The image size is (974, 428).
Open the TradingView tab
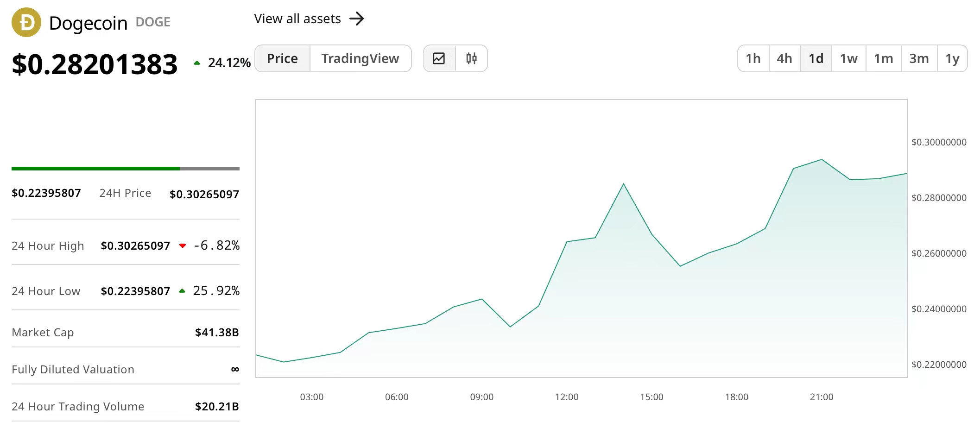(360, 58)
